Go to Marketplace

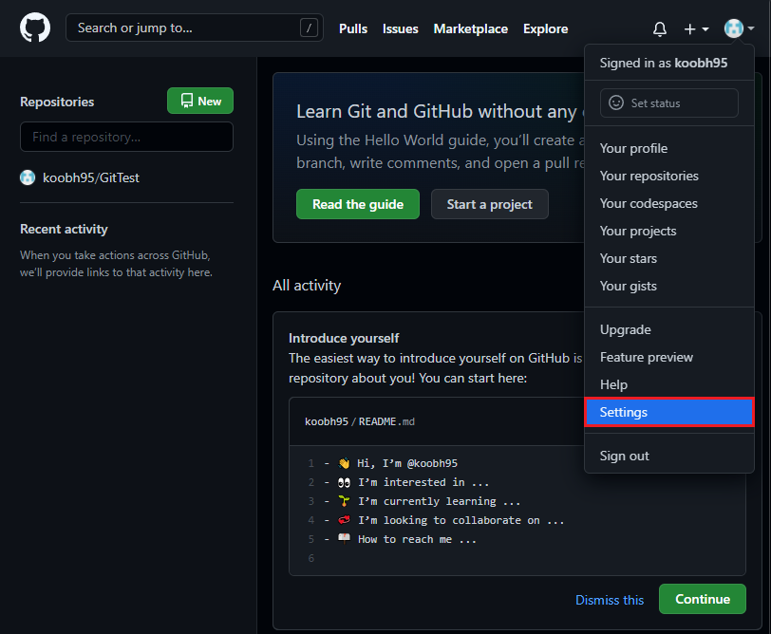coord(471,29)
